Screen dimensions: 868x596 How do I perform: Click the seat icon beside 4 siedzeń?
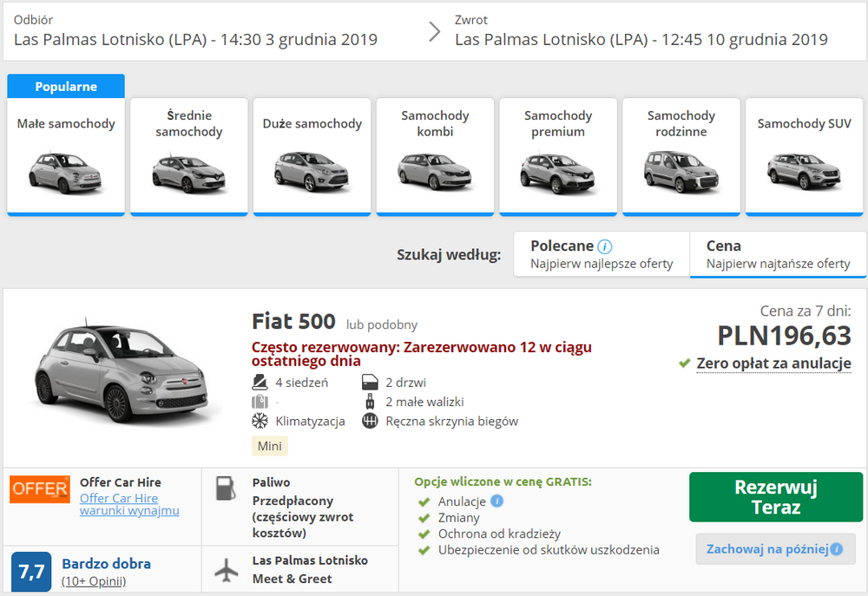pos(260,382)
